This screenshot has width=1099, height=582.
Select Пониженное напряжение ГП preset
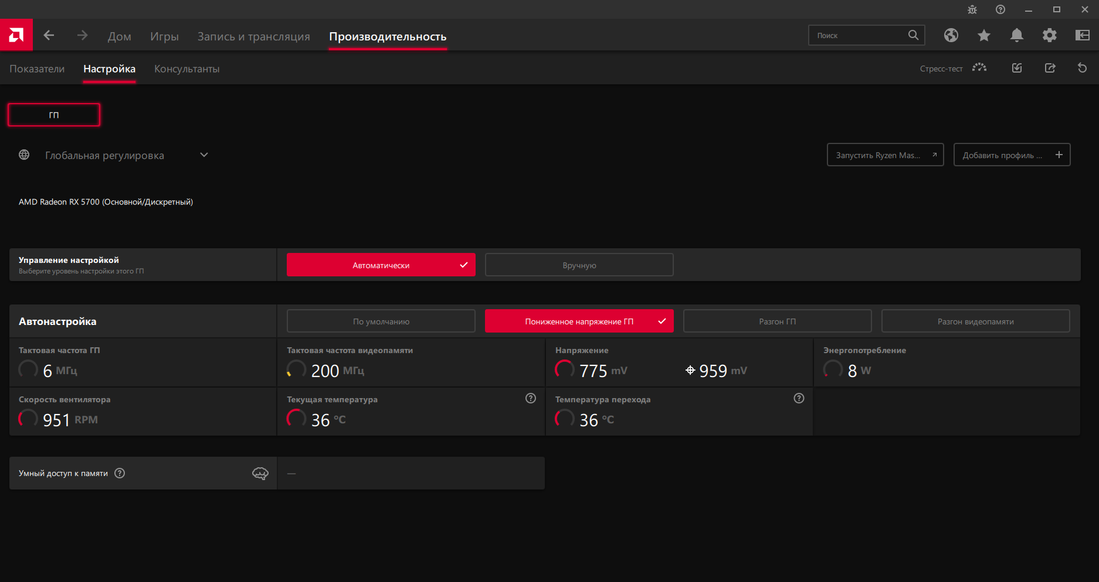click(x=579, y=321)
